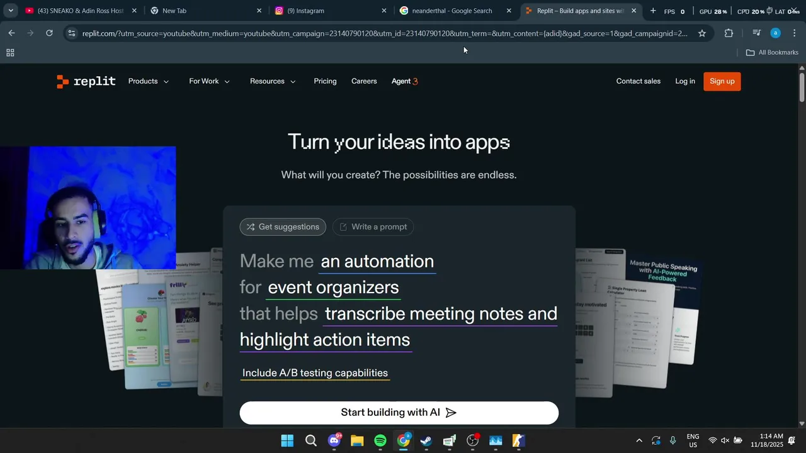Open Chrome profile avatar
This screenshot has height=453, width=806.
click(776, 33)
